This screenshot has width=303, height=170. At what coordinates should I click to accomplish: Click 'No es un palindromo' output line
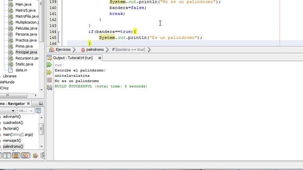(x=77, y=81)
